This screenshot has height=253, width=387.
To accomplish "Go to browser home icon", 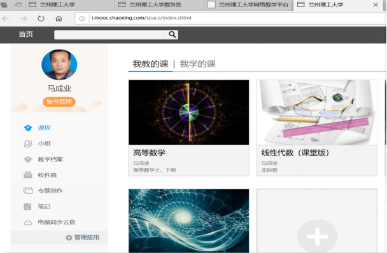I will pyautogui.click(x=59, y=18).
